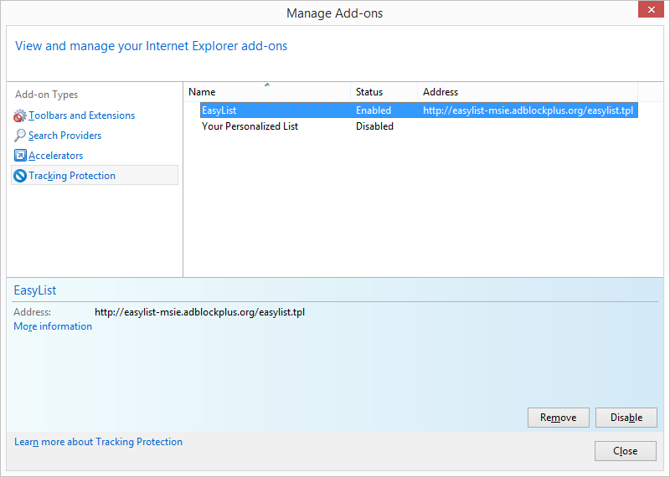Click the EasyList address URL cell
This screenshot has height=477, width=670.
pos(528,110)
